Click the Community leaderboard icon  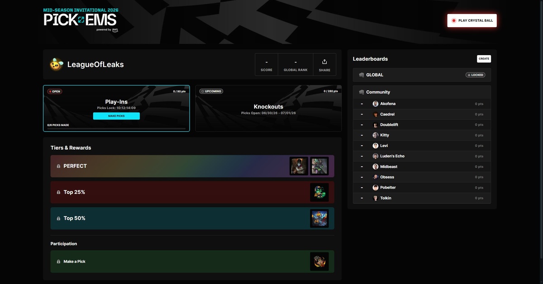tap(362, 92)
